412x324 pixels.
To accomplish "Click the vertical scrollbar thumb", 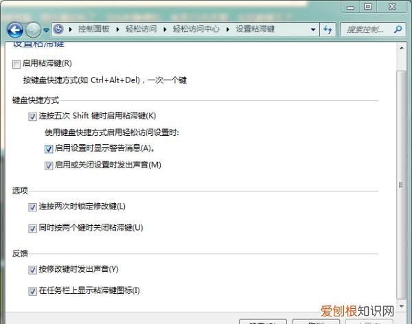I will pos(402,185).
